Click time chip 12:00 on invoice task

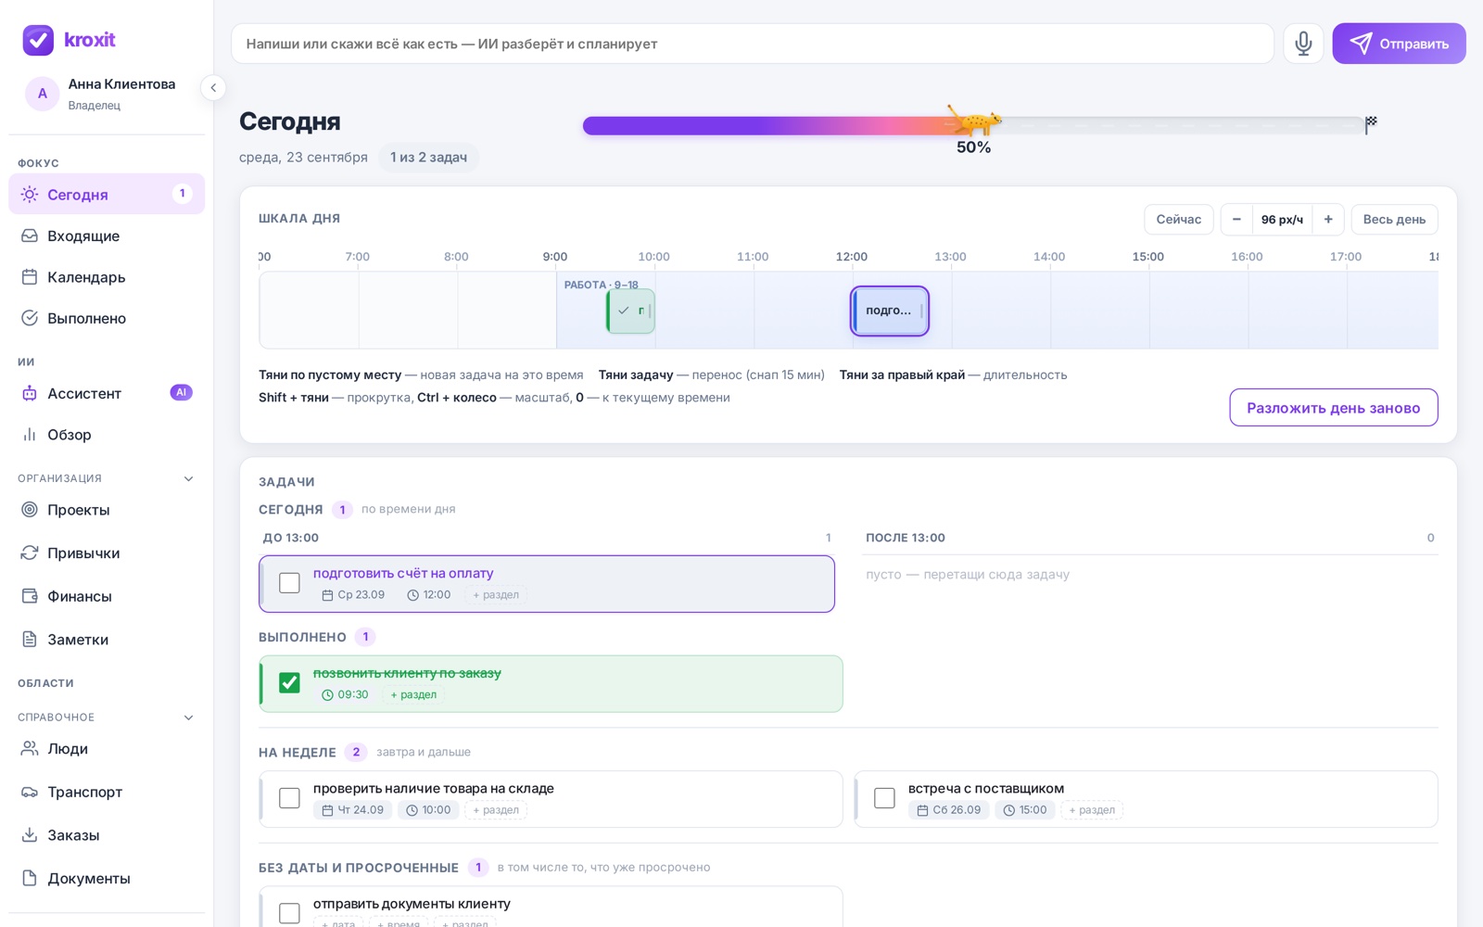click(x=429, y=595)
